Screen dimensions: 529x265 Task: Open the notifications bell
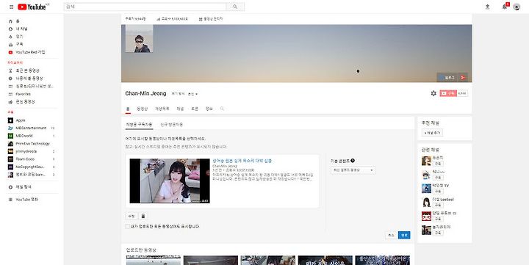pyautogui.click(x=505, y=7)
